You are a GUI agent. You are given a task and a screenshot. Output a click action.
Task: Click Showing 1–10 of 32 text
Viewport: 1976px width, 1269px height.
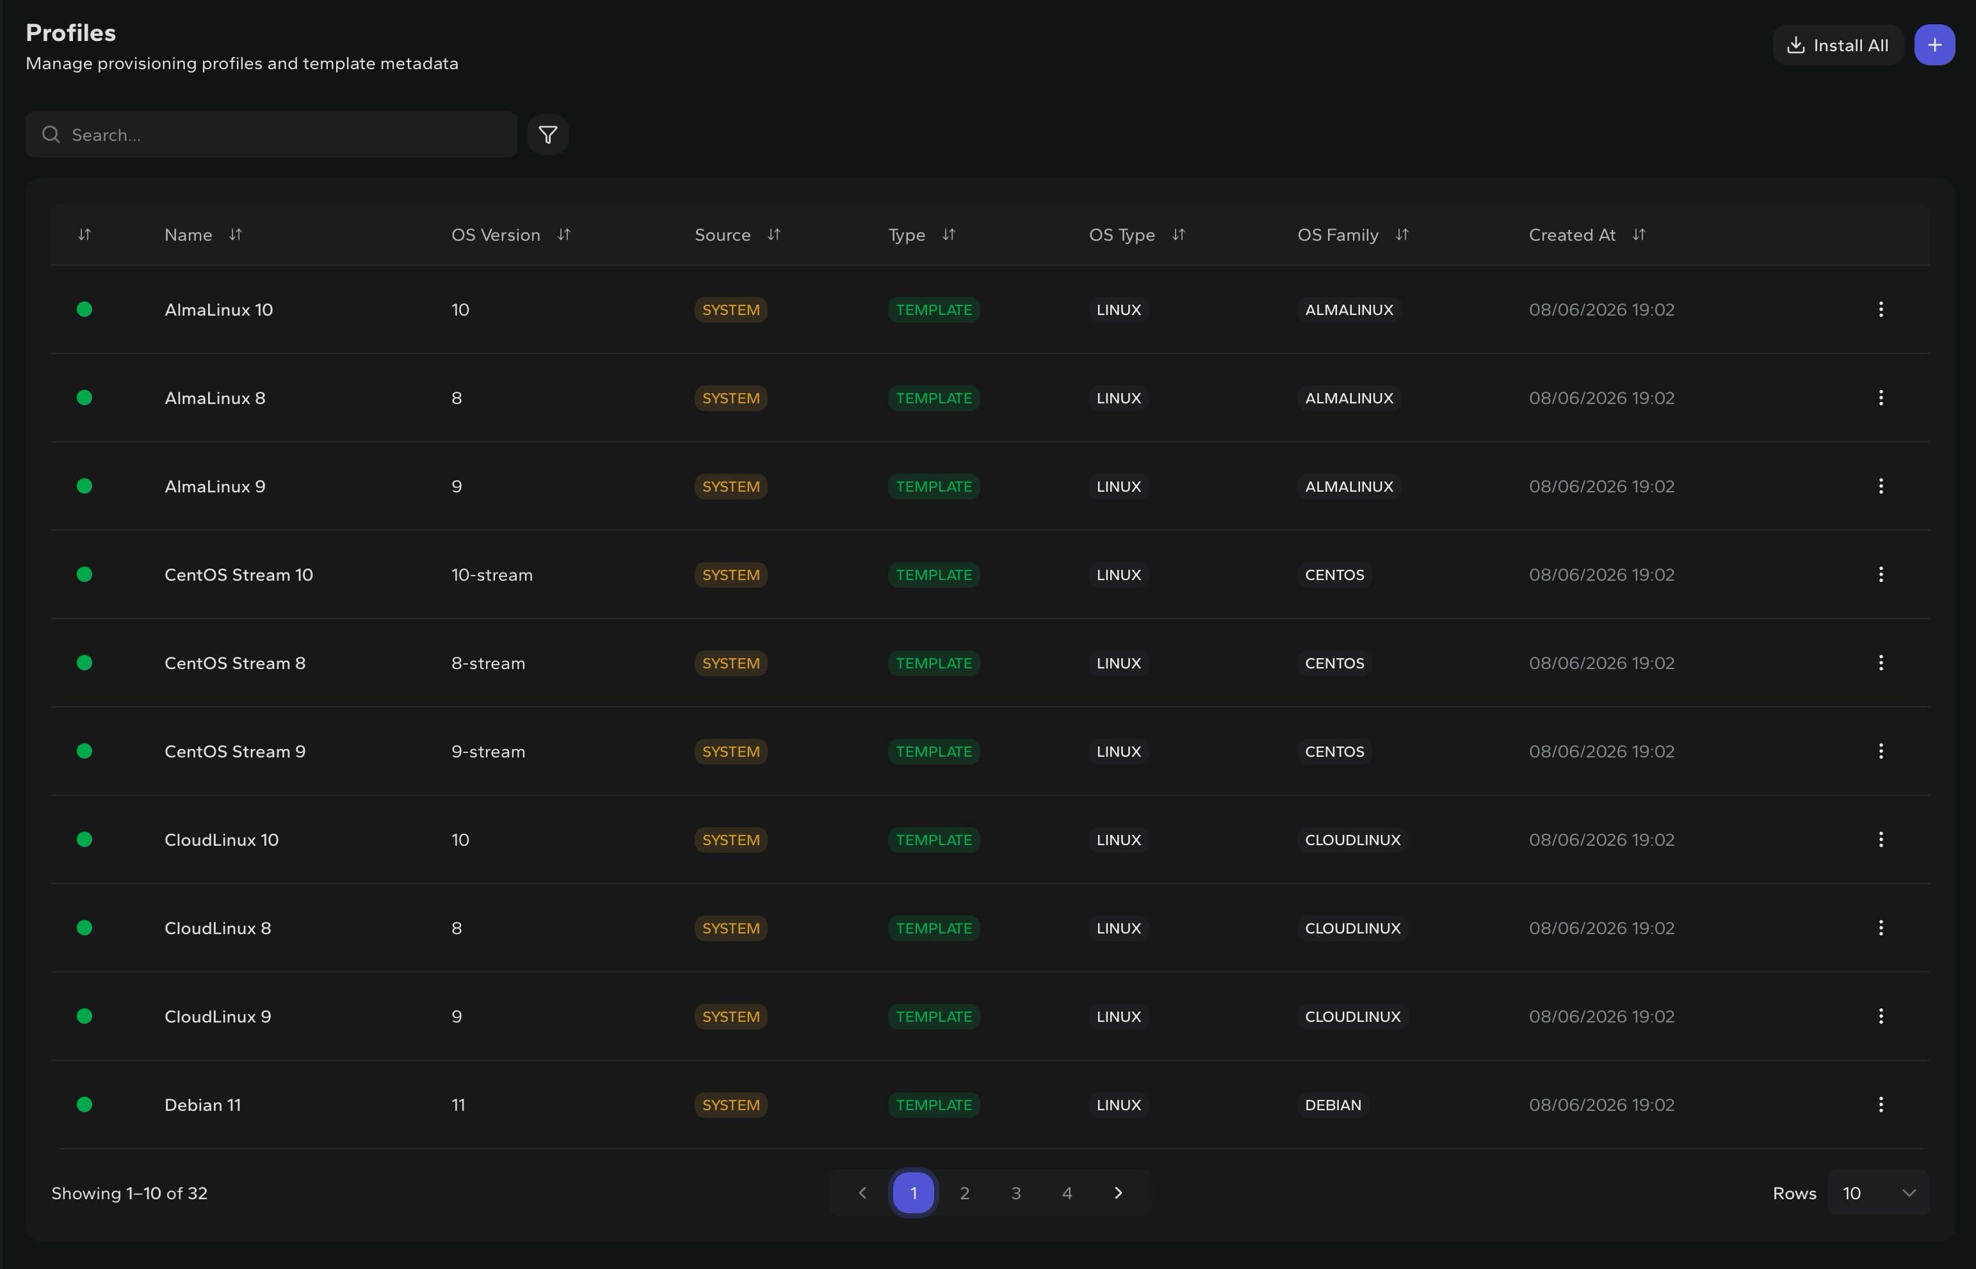(x=129, y=1193)
